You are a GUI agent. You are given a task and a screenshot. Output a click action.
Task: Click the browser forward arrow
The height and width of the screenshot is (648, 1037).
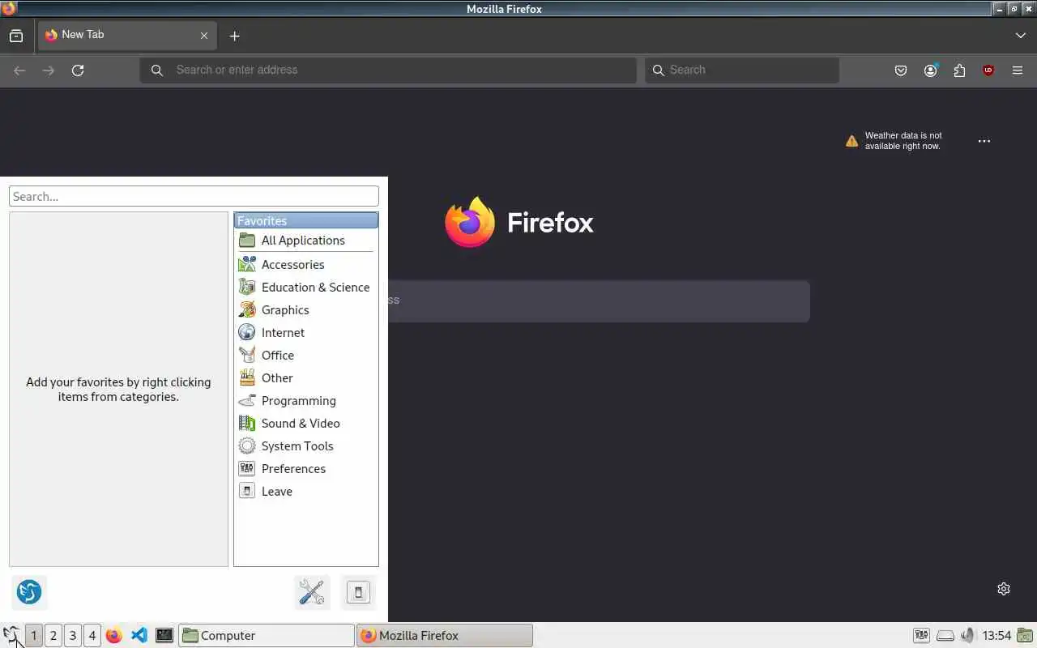(49, 70)
